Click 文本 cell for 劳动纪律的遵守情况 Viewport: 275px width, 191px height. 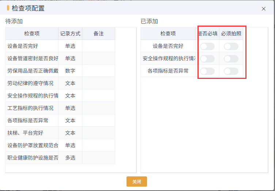(x=70, y=83)
